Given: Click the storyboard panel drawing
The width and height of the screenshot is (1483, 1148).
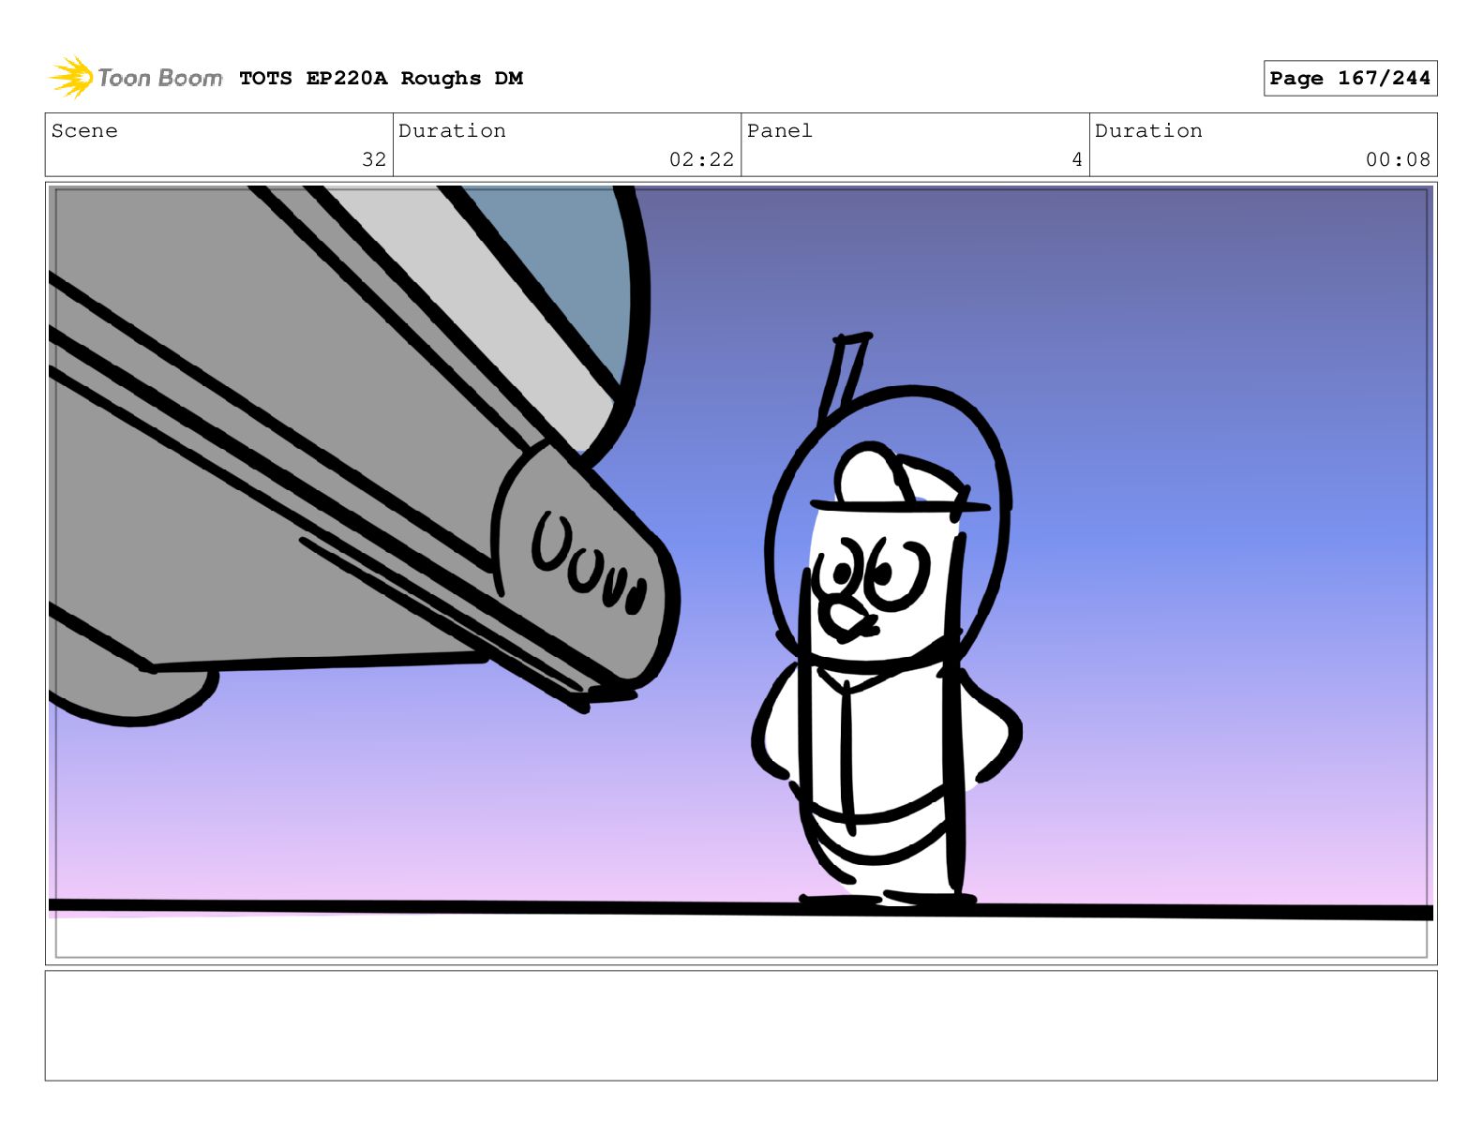Looking at the screenshot, I should click(741, 574).
